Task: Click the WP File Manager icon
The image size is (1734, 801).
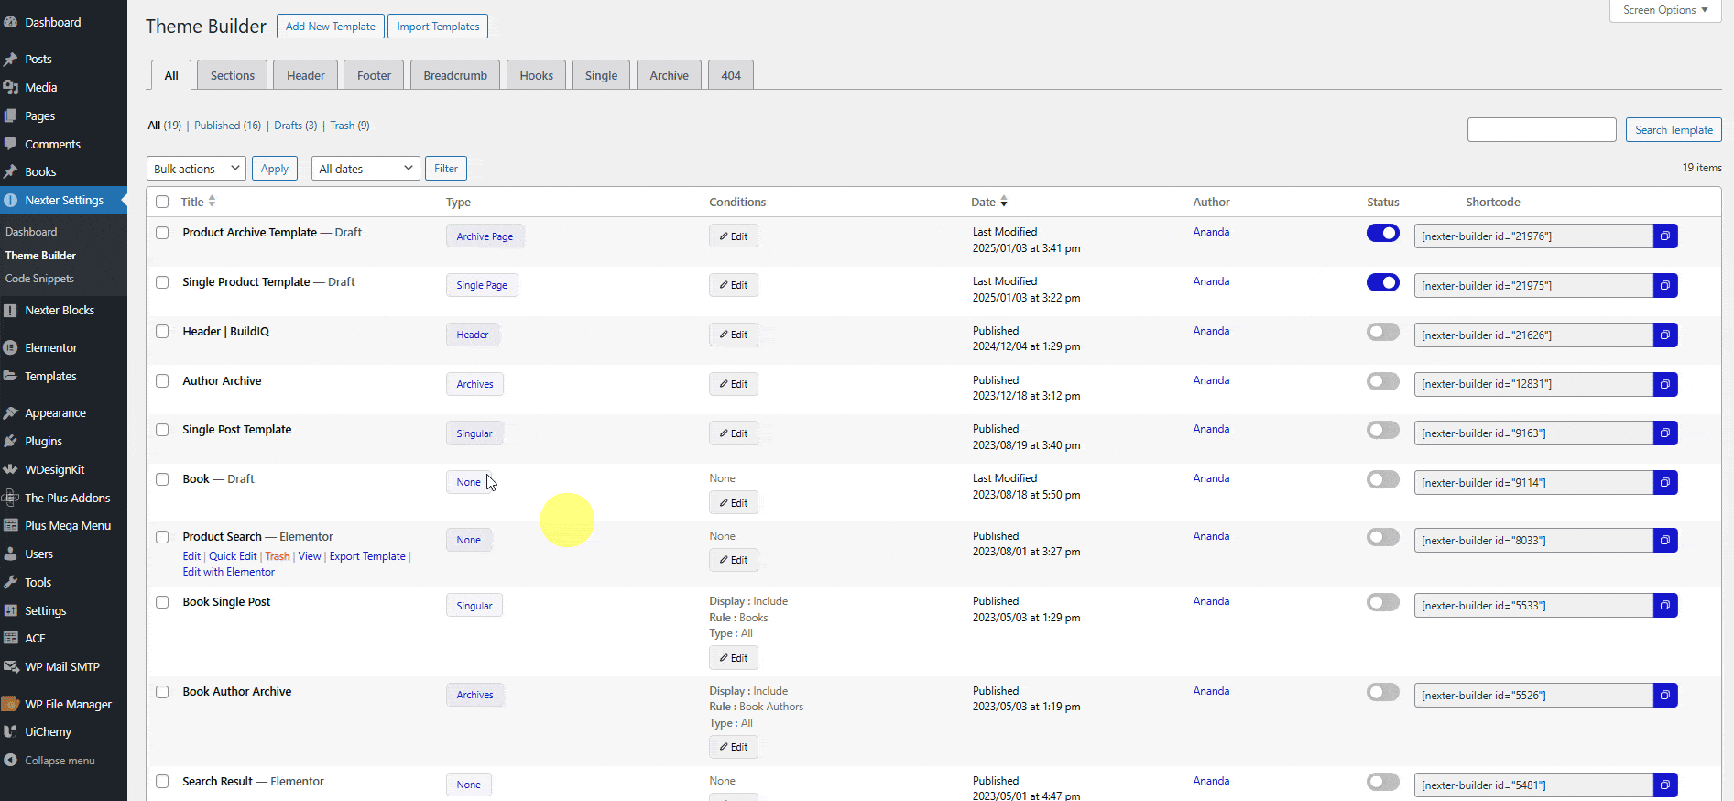Action: (x=11, y=704)
